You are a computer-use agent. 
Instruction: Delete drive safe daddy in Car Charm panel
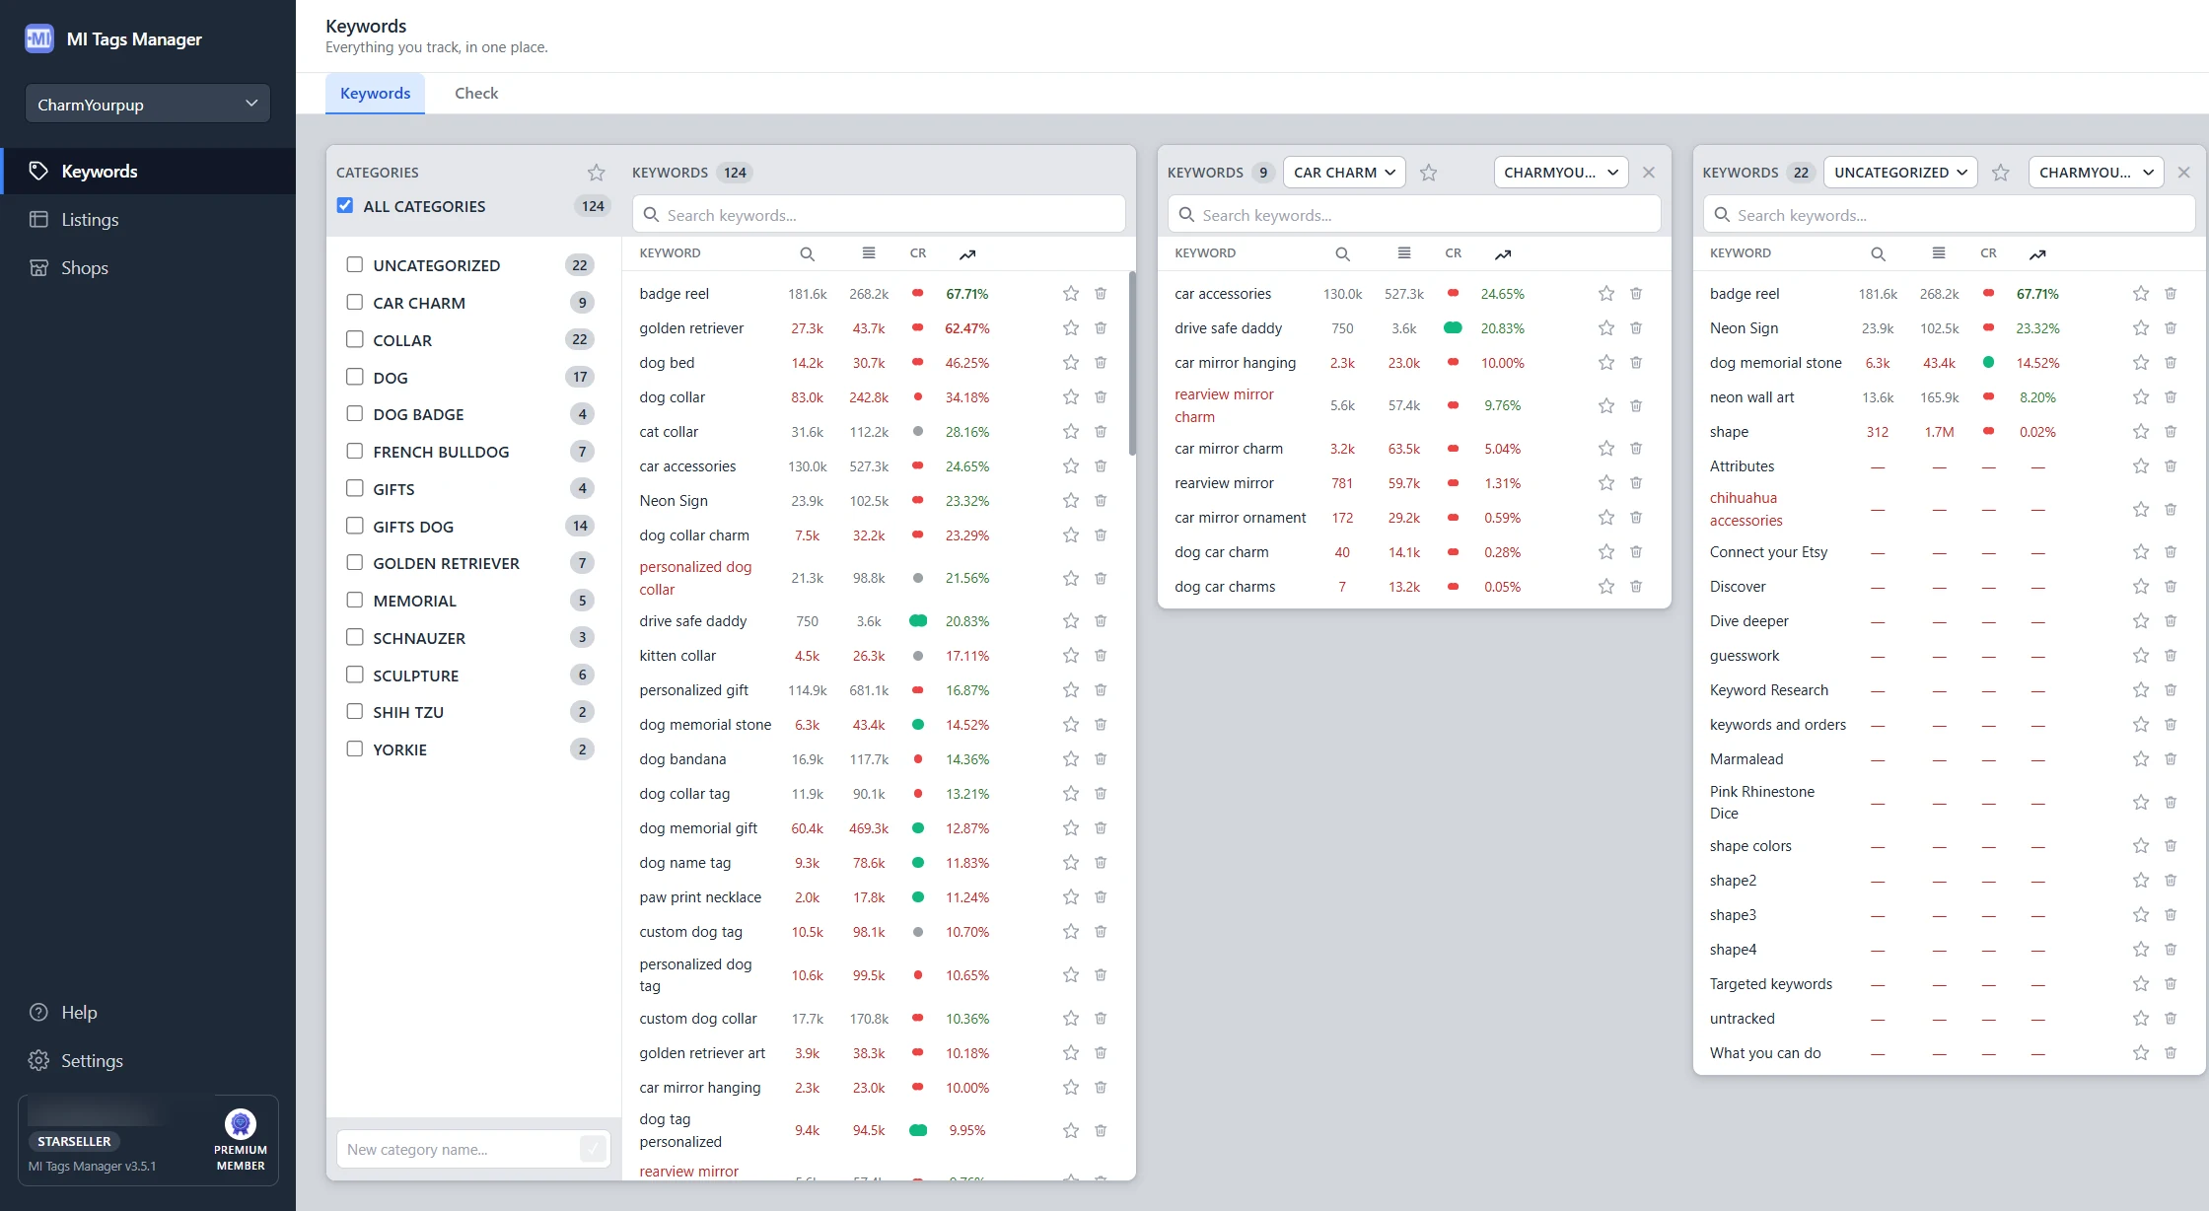(x=1636, y=328)
